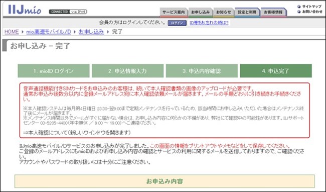Click the blue ログイン button
Screen dimensions: 326x192
coord(177,23)
